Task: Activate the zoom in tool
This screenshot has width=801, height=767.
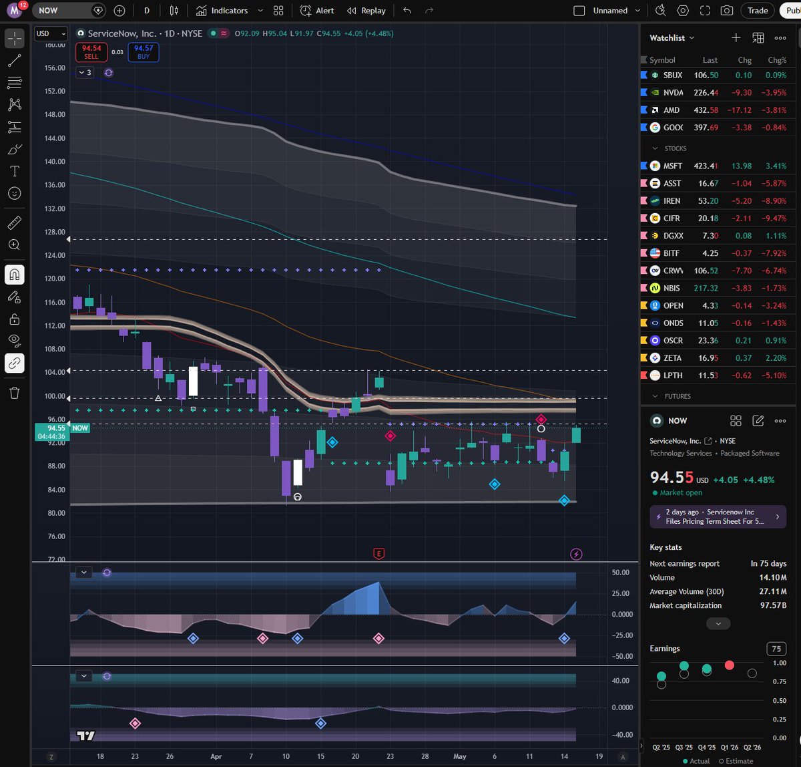Action: tap(15, 245)
